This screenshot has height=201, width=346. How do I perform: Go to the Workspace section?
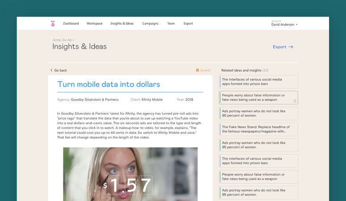click(x=95, y=23)
